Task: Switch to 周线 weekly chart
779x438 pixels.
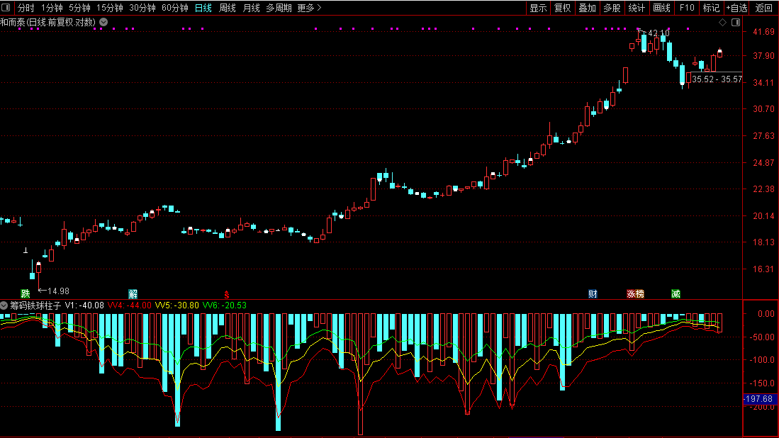Action: click(228, 8)
